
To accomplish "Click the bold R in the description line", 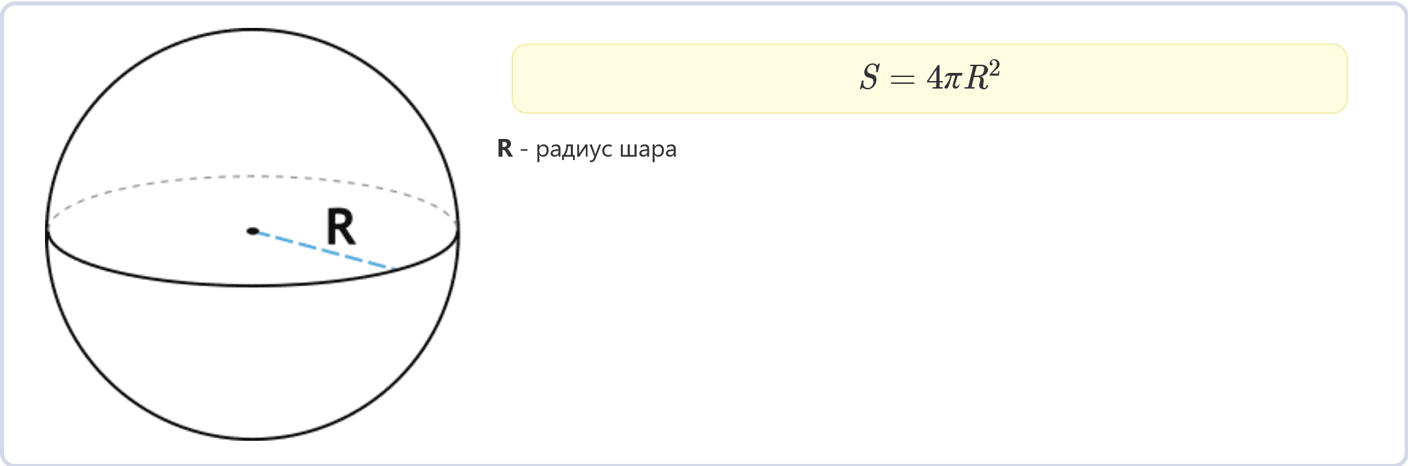I will [x=505, y=149].
